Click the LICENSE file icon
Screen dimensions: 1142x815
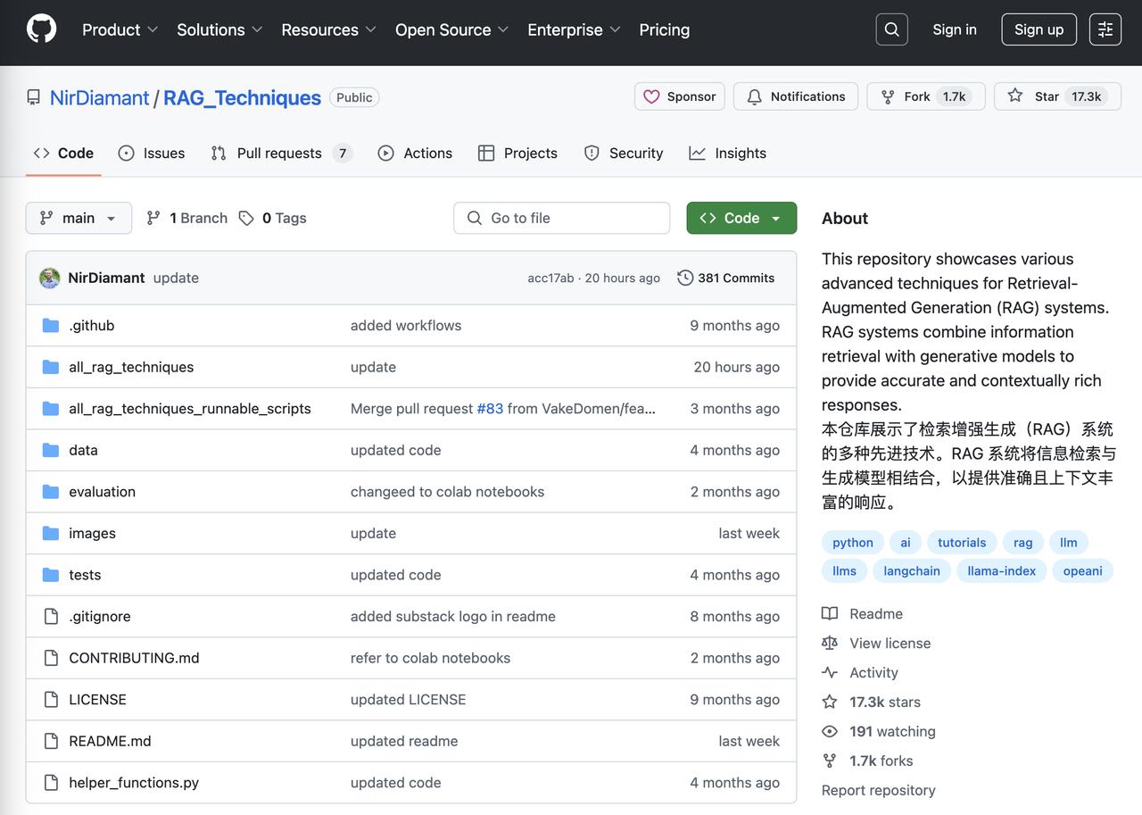[51, 699]
